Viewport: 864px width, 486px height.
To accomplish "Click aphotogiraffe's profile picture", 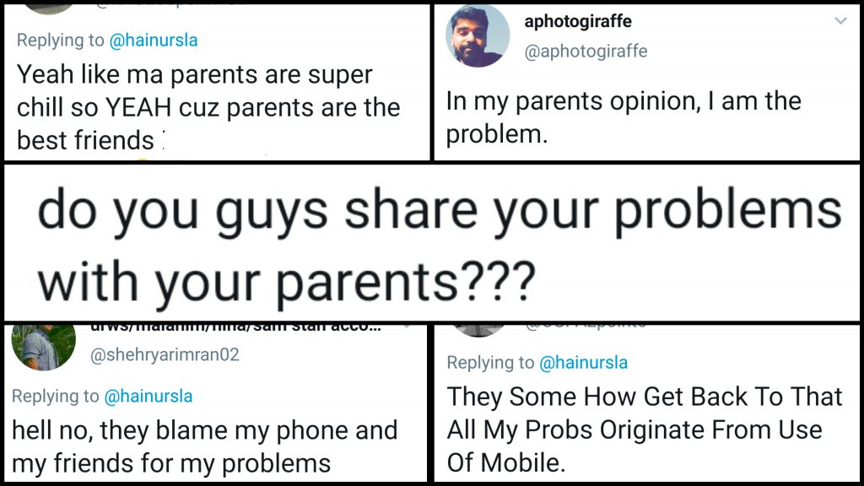I will coord(477,35).
